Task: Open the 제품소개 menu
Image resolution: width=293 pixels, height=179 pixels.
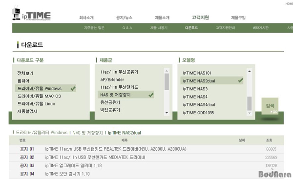Action: tap(162, 18)
